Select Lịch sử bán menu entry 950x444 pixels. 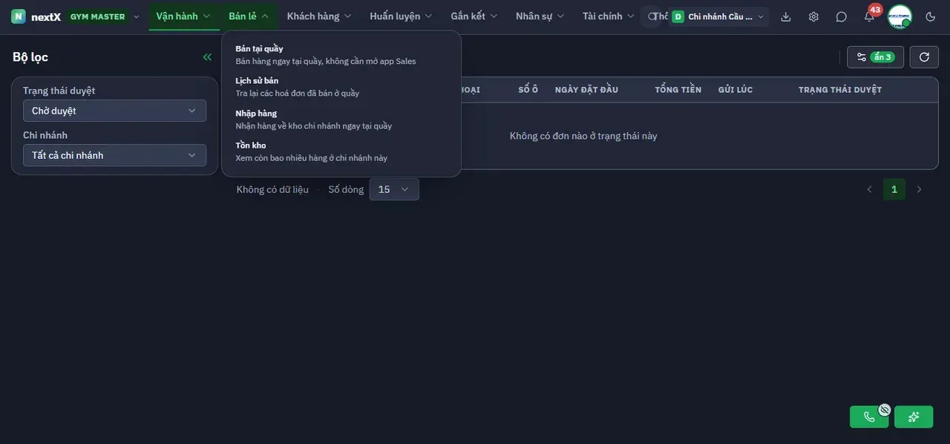coord(341,87)
